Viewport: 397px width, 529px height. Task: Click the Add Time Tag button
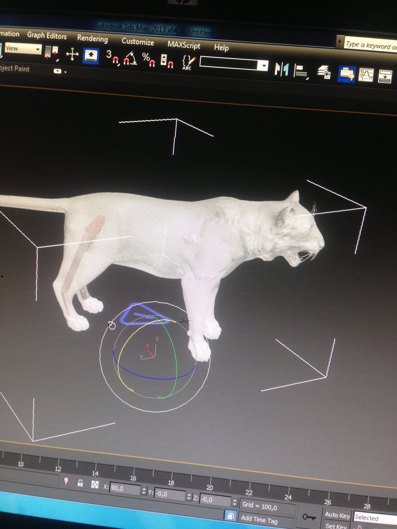pyautogui.click(x=259, y=520)
